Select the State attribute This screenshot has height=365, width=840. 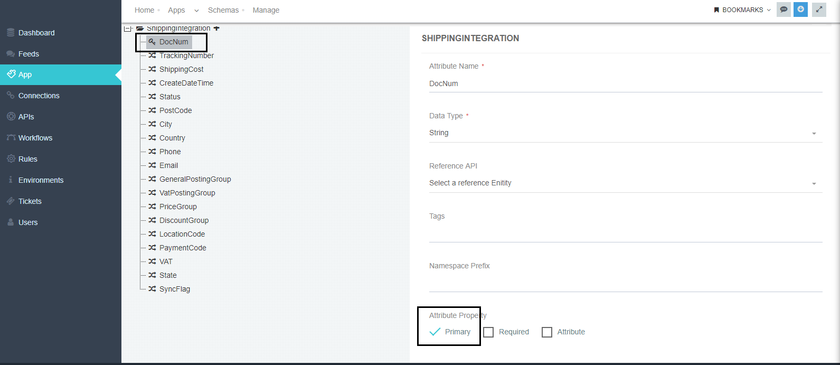(168, 275)
